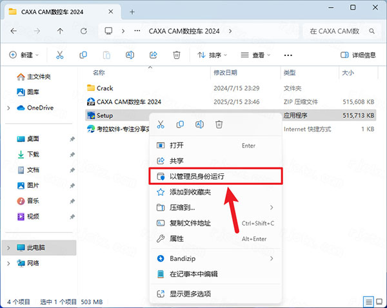Viewport: 387px width, 308px height.
Task: Go back with the left arrow
Action: pyautogui.click(x=14, y=31)
